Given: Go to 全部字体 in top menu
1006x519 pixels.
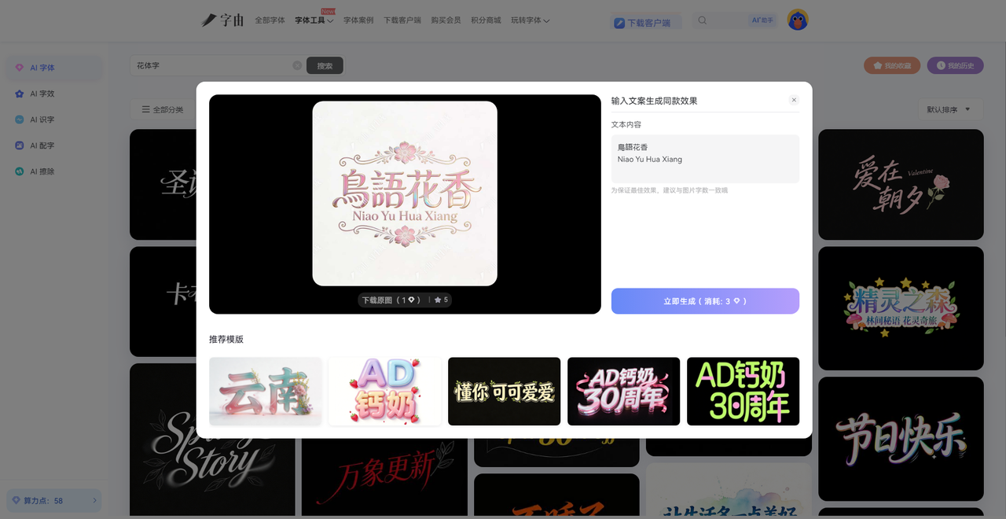Looking at the screenshot, I should (x=270, y=20).
